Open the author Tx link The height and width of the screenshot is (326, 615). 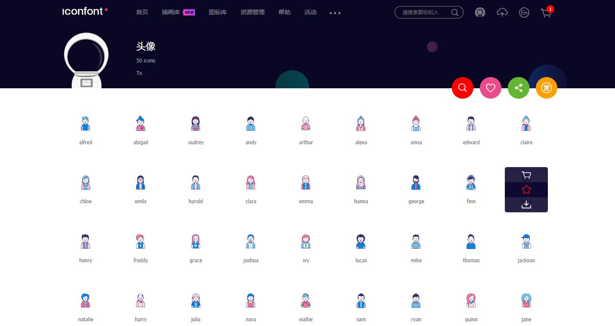click(139, 73)
